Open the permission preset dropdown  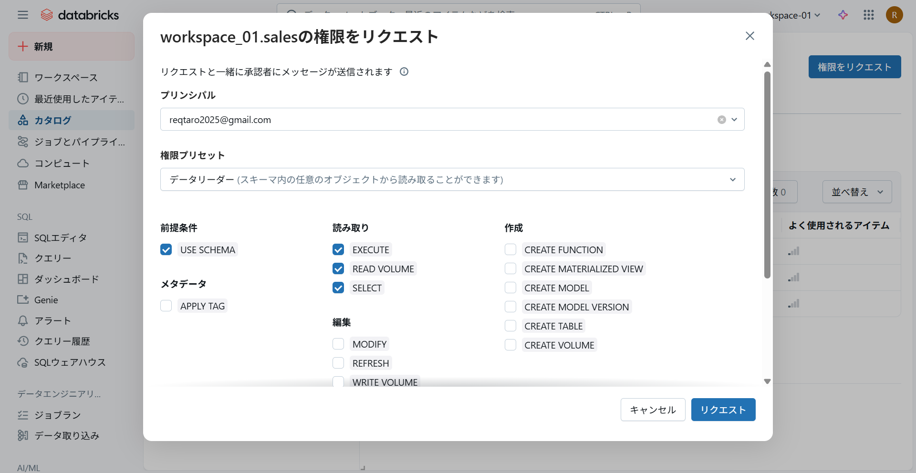pyautogui.click(x=452, y=180)
